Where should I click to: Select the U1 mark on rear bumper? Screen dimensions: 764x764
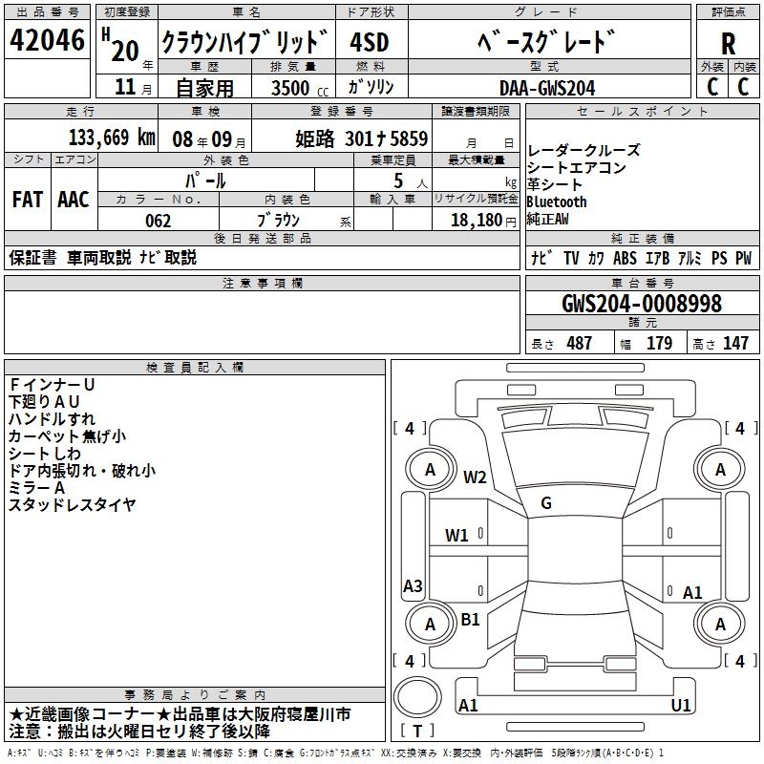681,705
